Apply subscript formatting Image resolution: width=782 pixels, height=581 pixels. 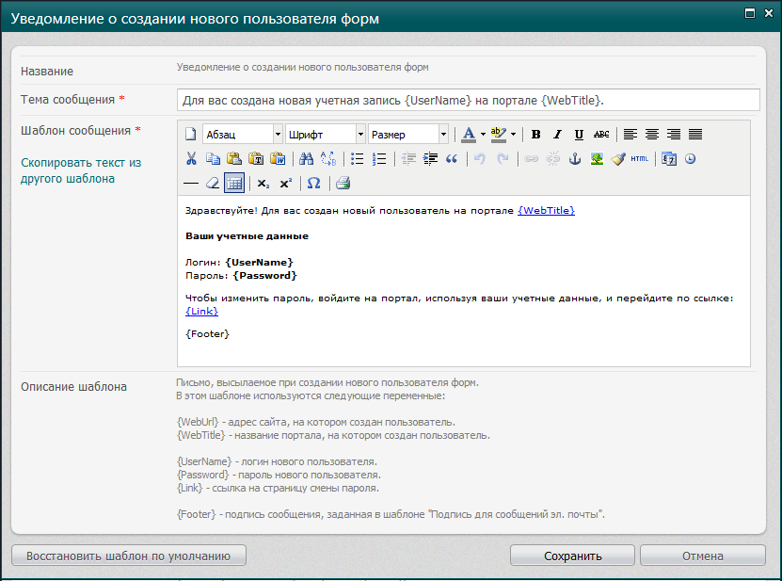[x=263, y=184]
